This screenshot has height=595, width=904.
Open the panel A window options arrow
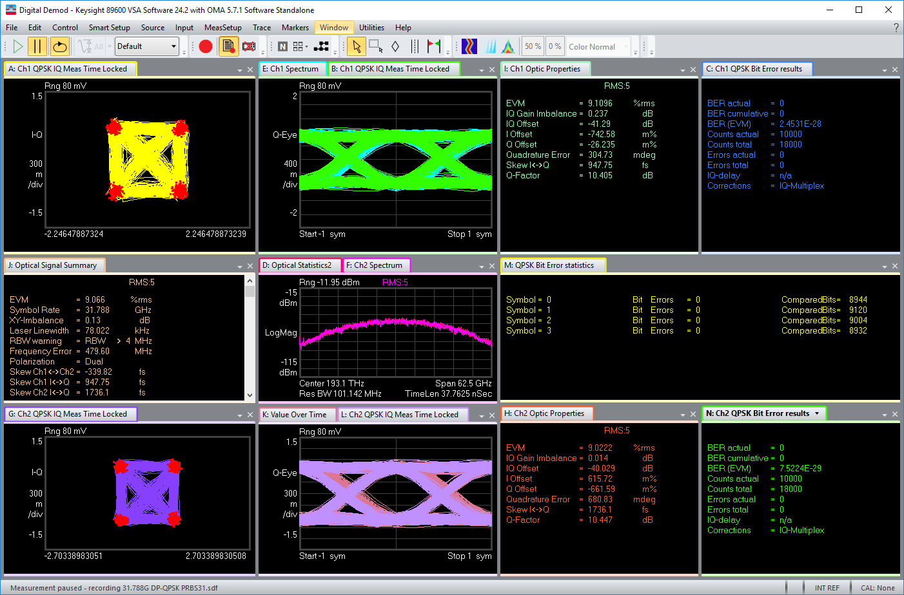[x=240, y=70]
